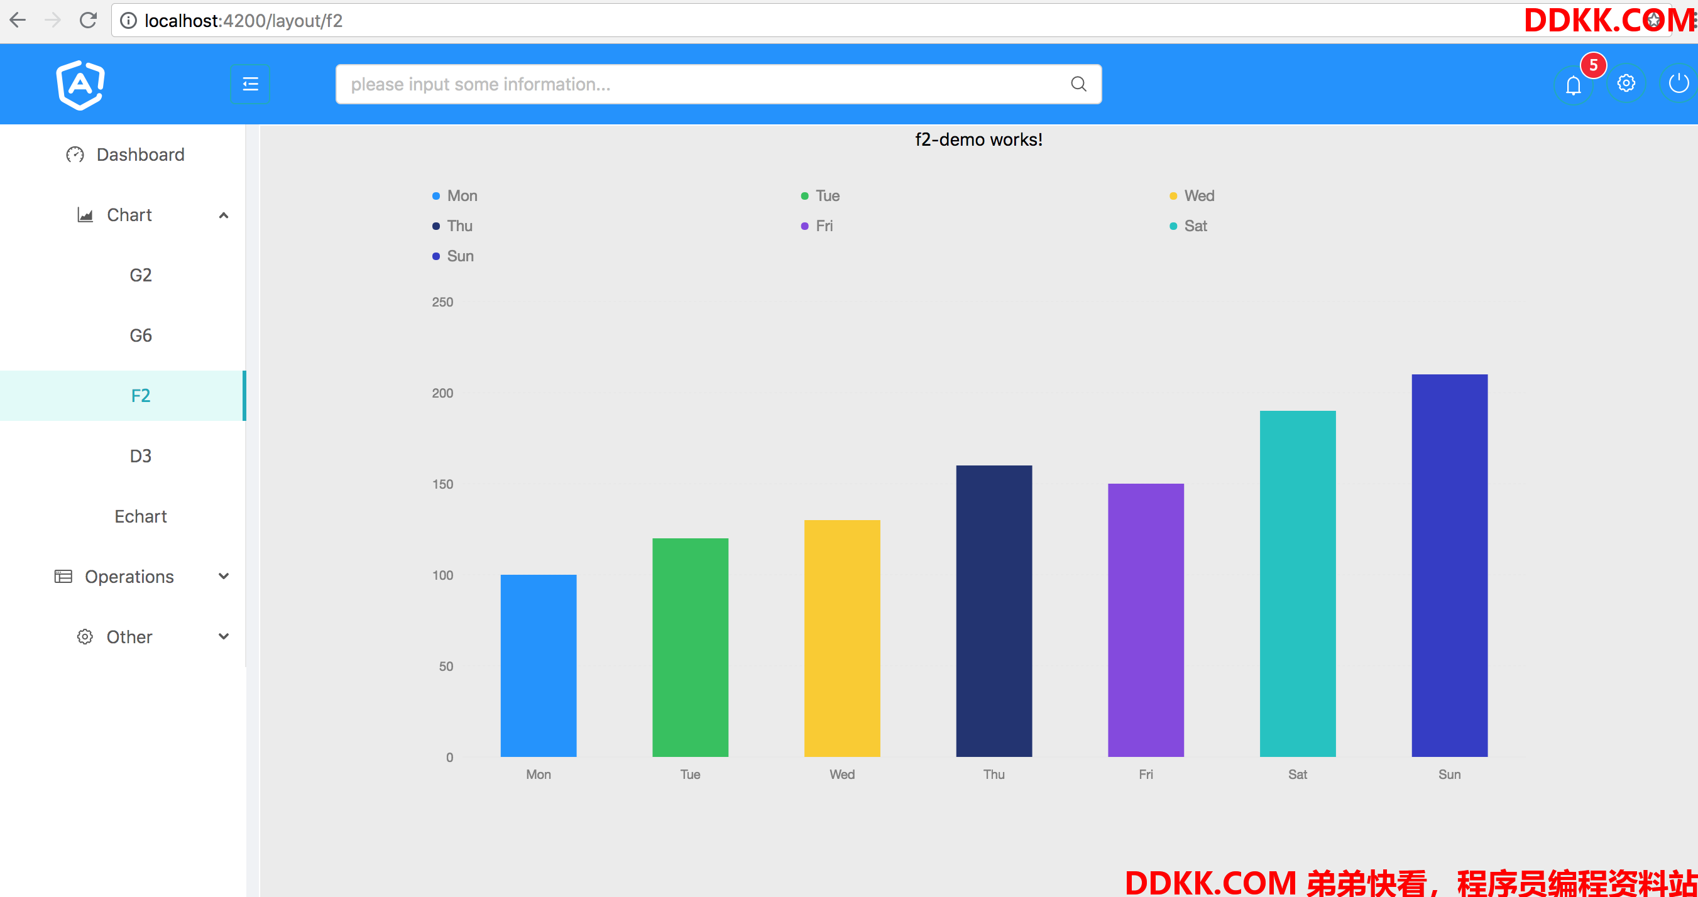Toggle Wed series in chart legend
Screen dimensions: 1698x897
[1191, 196]
